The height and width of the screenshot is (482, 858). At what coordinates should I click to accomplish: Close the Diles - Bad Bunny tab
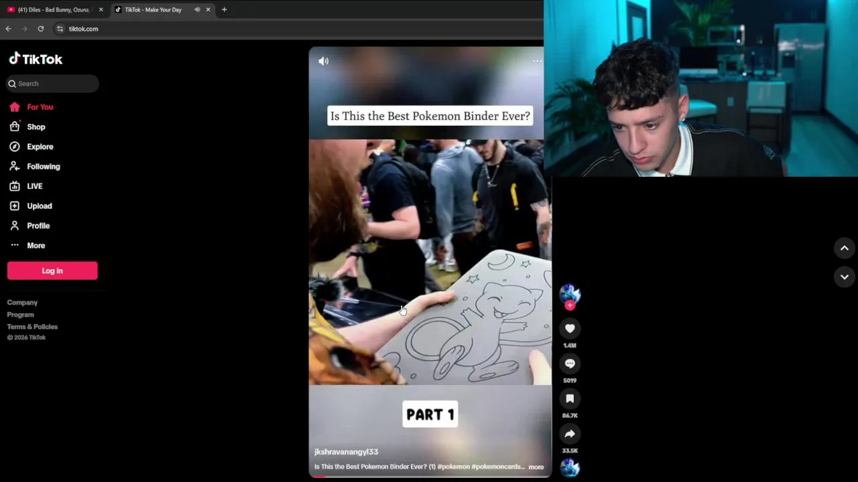coord(101,10)
